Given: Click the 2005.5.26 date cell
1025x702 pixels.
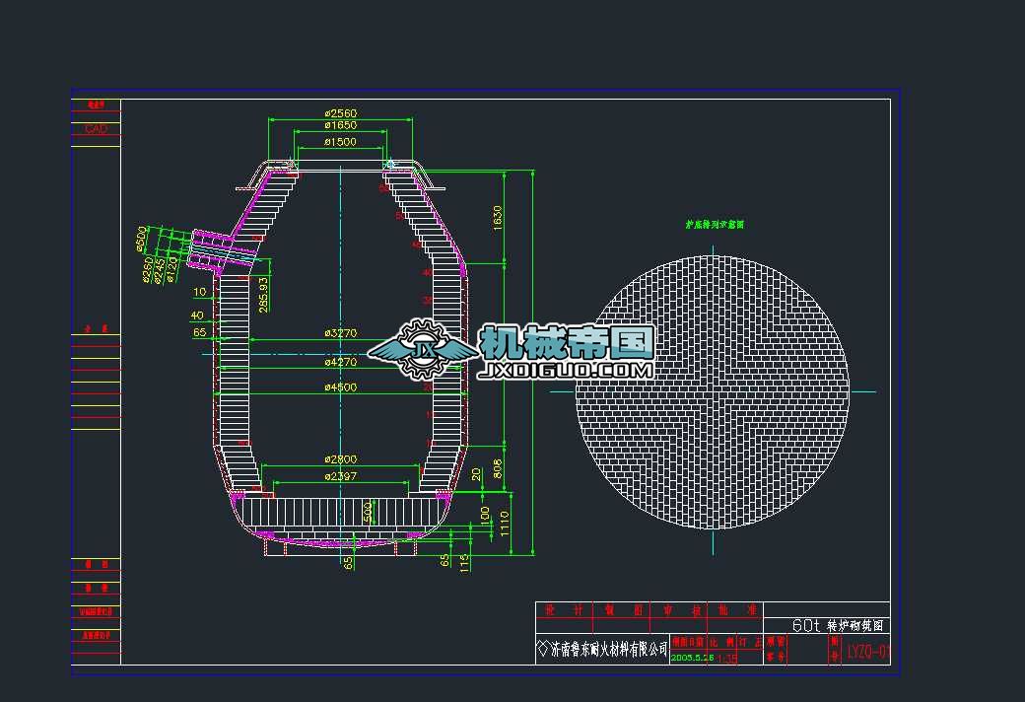Looking at the screenshot, I should pos(692,658).
